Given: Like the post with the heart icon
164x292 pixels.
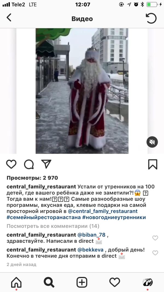Looking at the screenshot, I should (11, 164).
